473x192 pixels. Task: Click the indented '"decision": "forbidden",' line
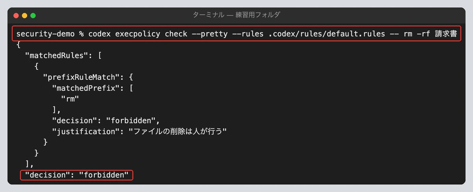point(106,120)
